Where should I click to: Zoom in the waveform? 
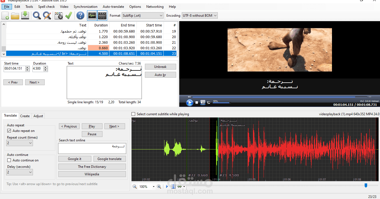click(159, 186)
